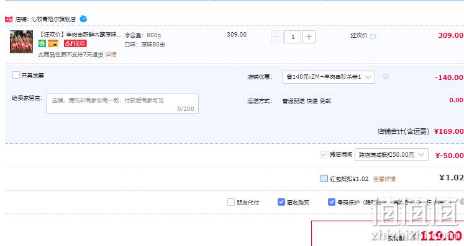
Task: Open the 查看详情 red envelope link
Action: 384,178
